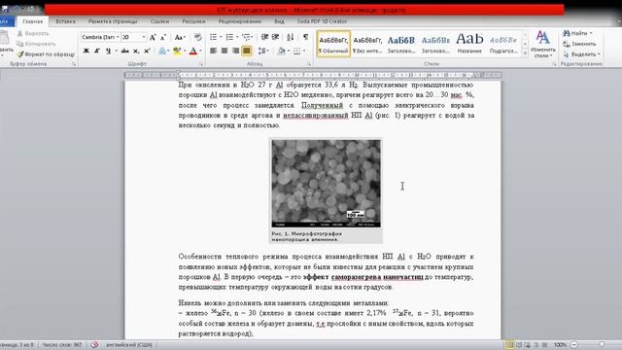This screenshot has width=622, height=350.
Task: Toggle show paragraph marks (¶)
Action: point(305,37)
